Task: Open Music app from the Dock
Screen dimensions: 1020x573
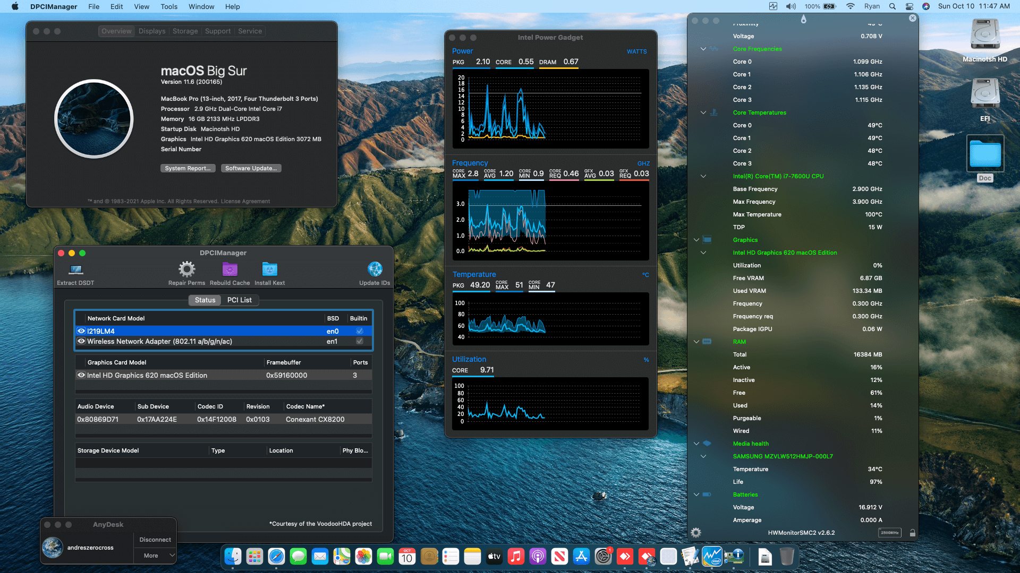Action: (516, 557)
